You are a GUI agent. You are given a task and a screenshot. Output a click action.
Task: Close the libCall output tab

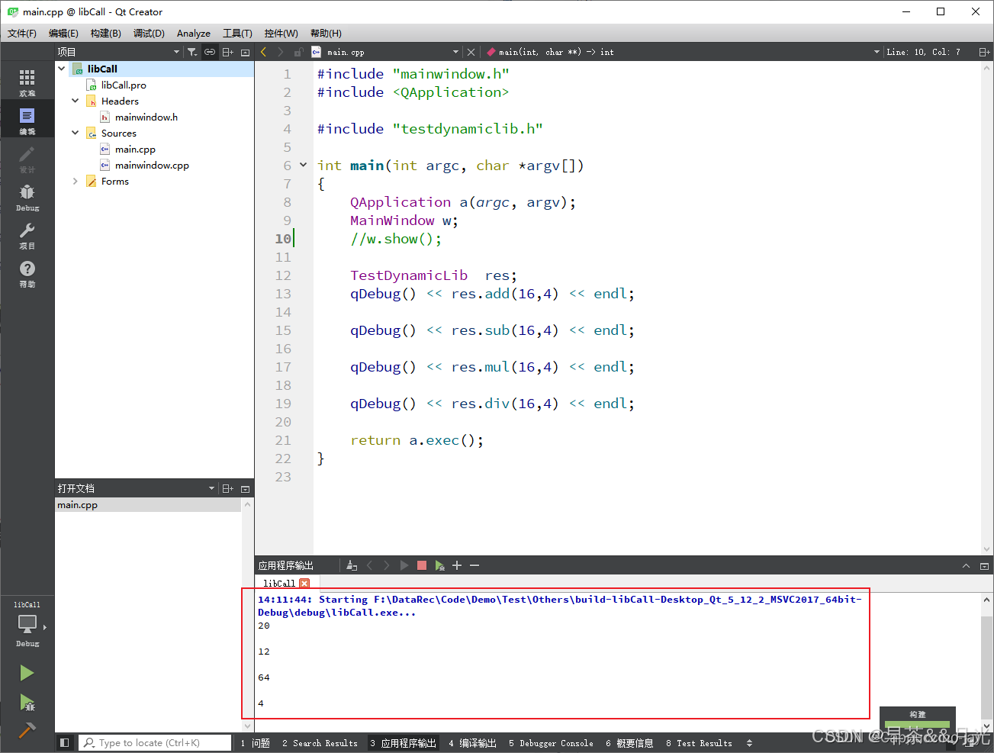(304, 583)
